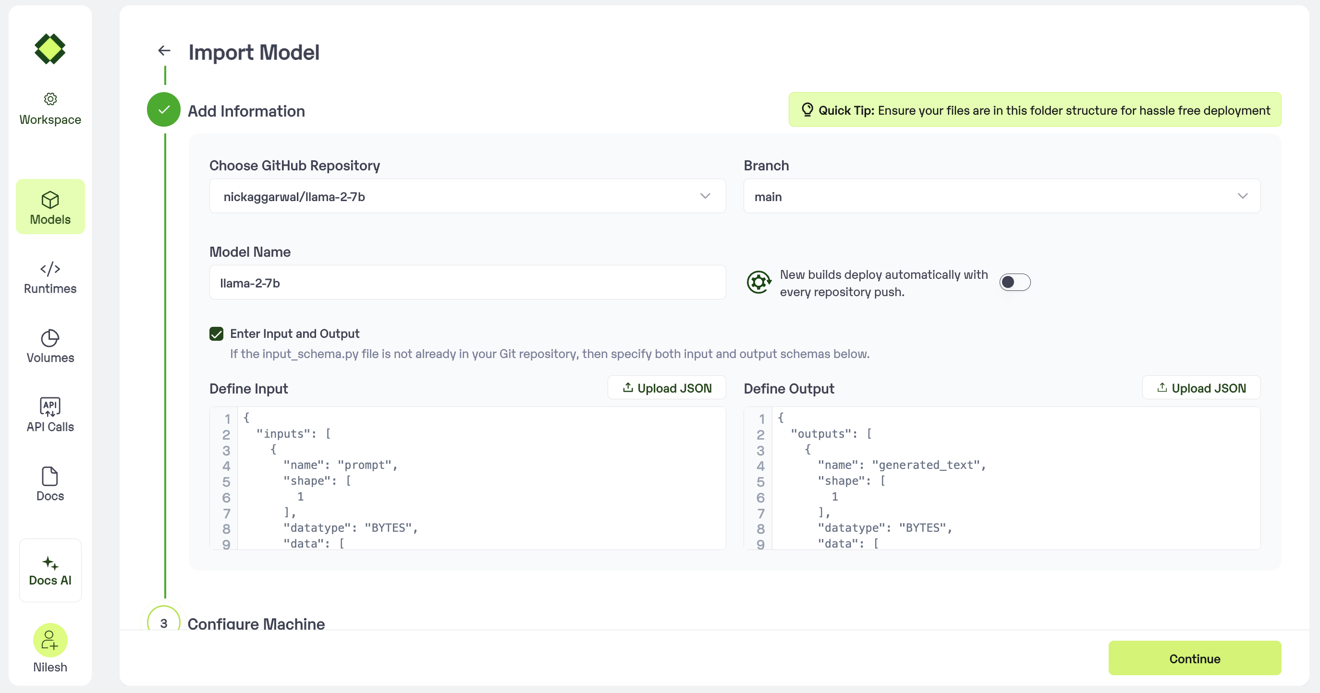Open Workspace settings gear icon
1320x693 pixels.
tap(50, 99)
